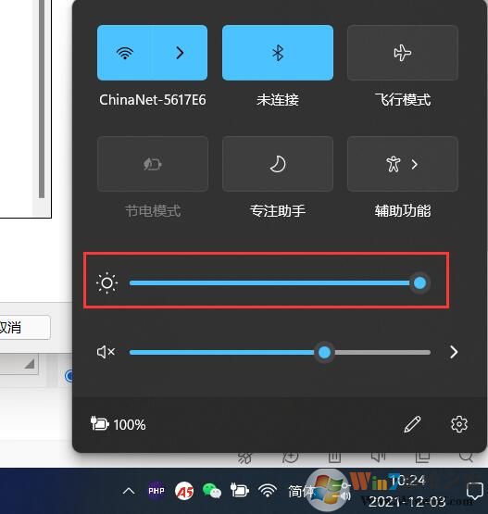This screenshot has height=514, width=488.
Task: Open the notification center icon on the taskbar
Action: click(x=474, y=491)
